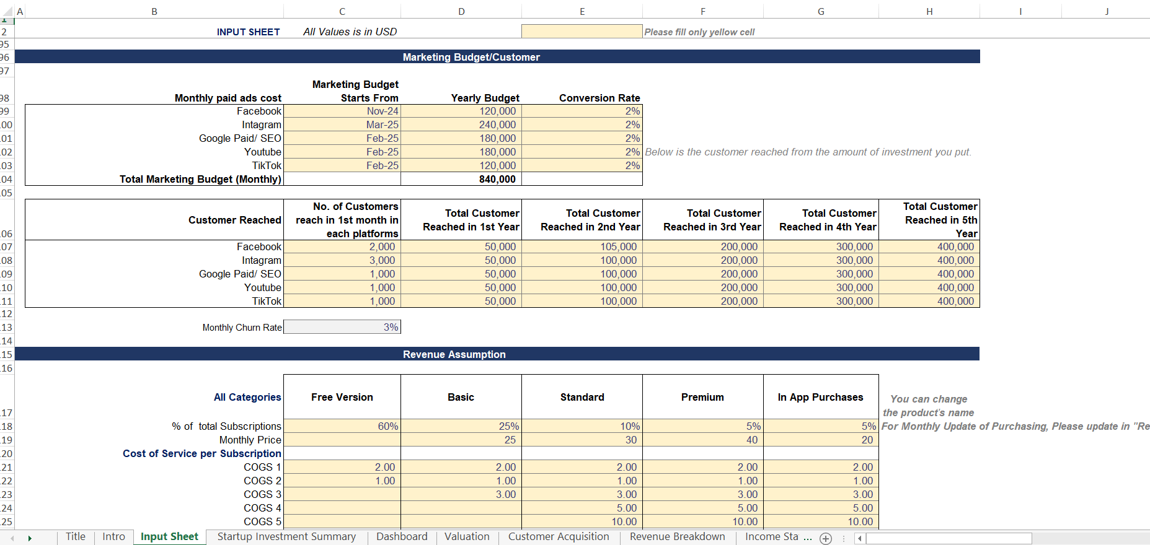Open the Customer Acquisition tab
Viewport: 1150px width, 545px height.
click(x=558, y=537)
